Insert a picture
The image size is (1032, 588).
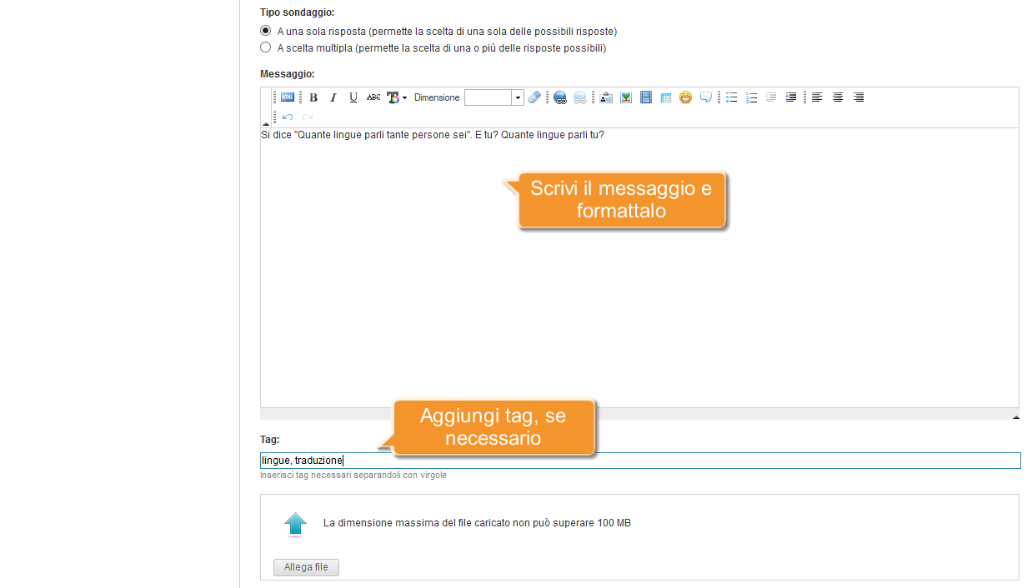point(626,97)
